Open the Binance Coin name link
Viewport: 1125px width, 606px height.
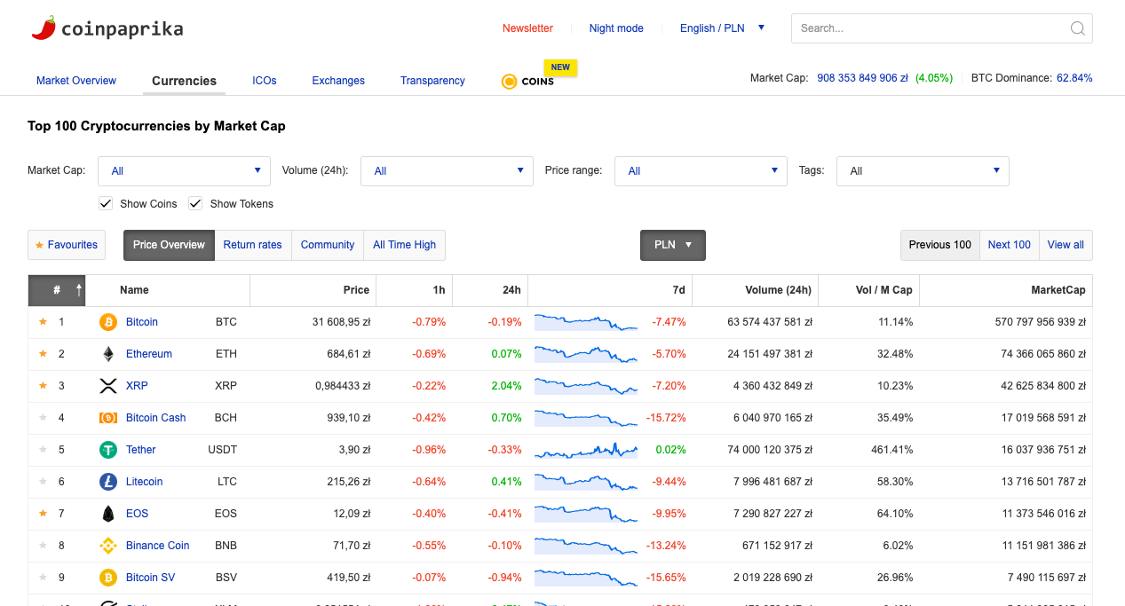click(x=158, y=546)
